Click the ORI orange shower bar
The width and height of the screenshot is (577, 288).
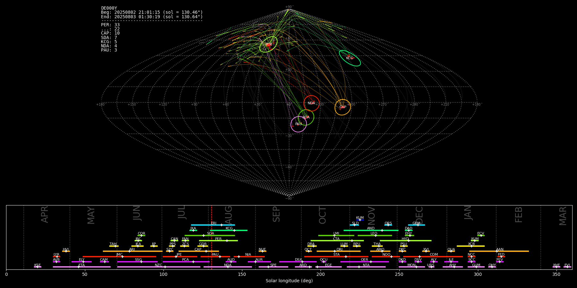339,251
